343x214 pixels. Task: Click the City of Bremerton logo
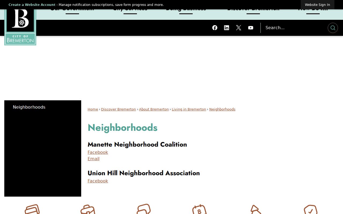pos(20,27)
